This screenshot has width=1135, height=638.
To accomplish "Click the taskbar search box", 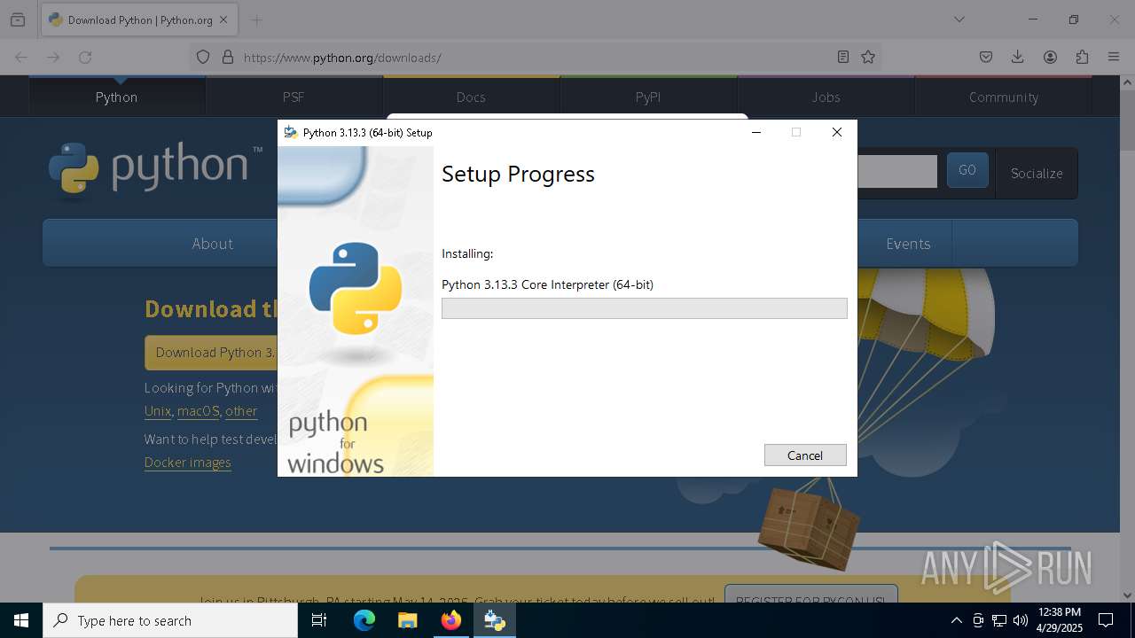I will [170, 620].
